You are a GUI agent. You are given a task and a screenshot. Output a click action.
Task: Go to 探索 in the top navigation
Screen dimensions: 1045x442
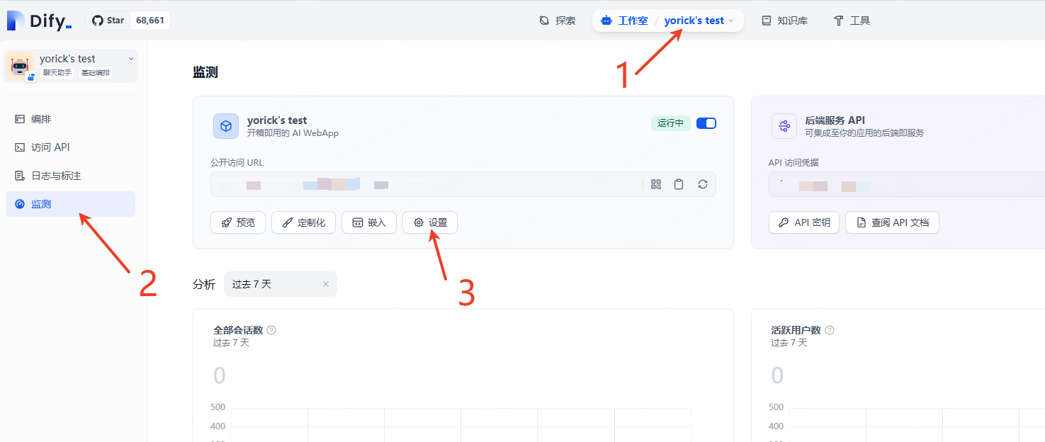[x=558, y=21]
